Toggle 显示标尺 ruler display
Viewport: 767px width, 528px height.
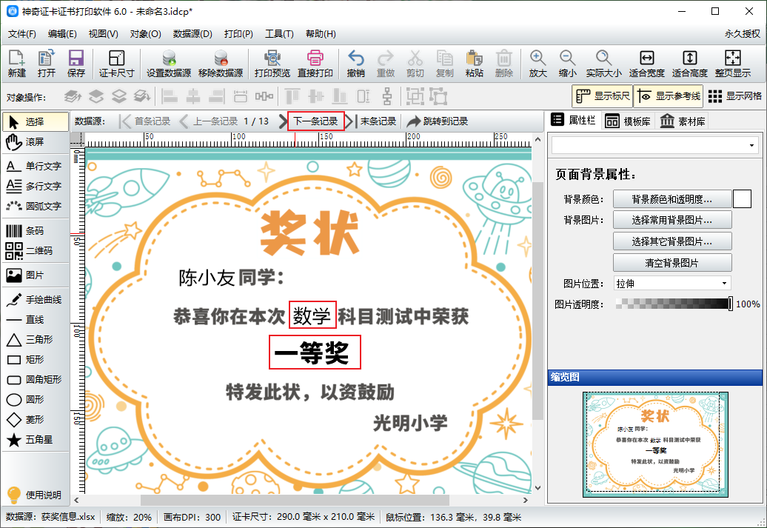pyautogui.click(x=602, y=96)
